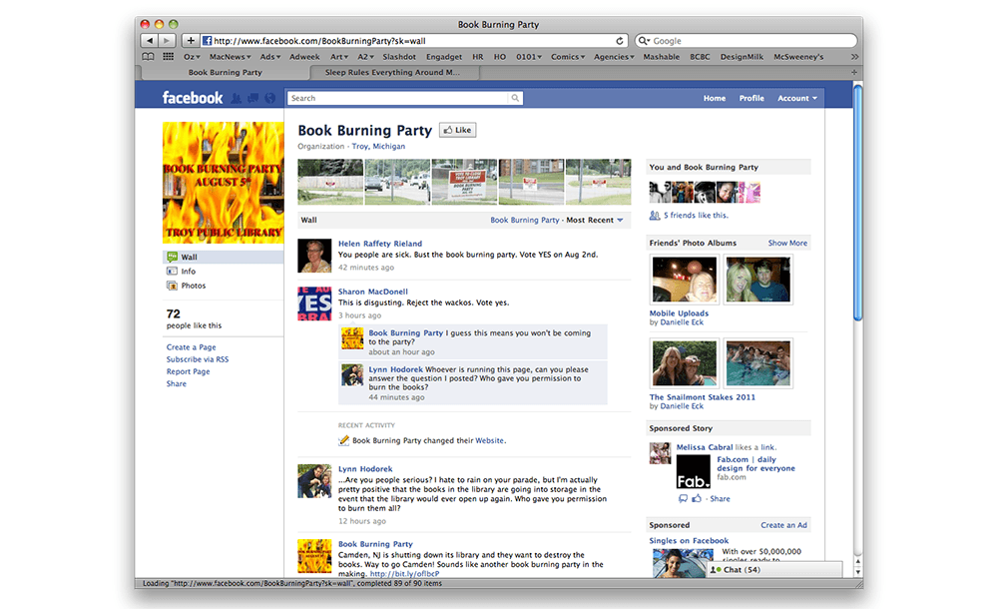Open the Chat (54) bar
The image size is (998, 609).
pos(775,569)
